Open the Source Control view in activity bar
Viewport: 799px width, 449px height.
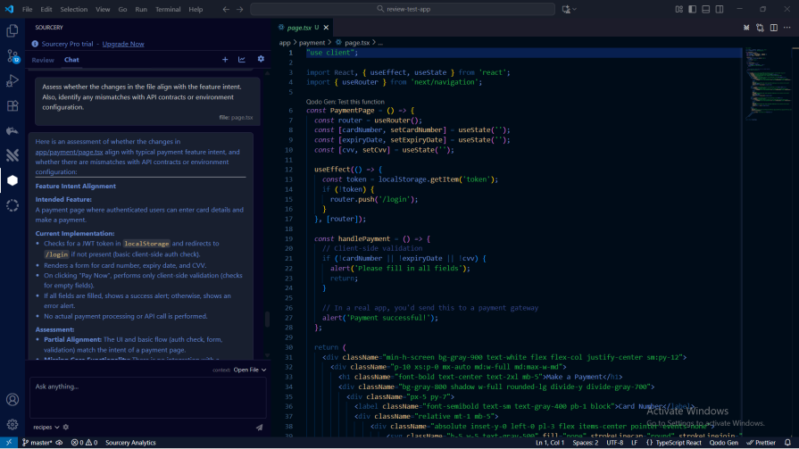pos(12,55)
